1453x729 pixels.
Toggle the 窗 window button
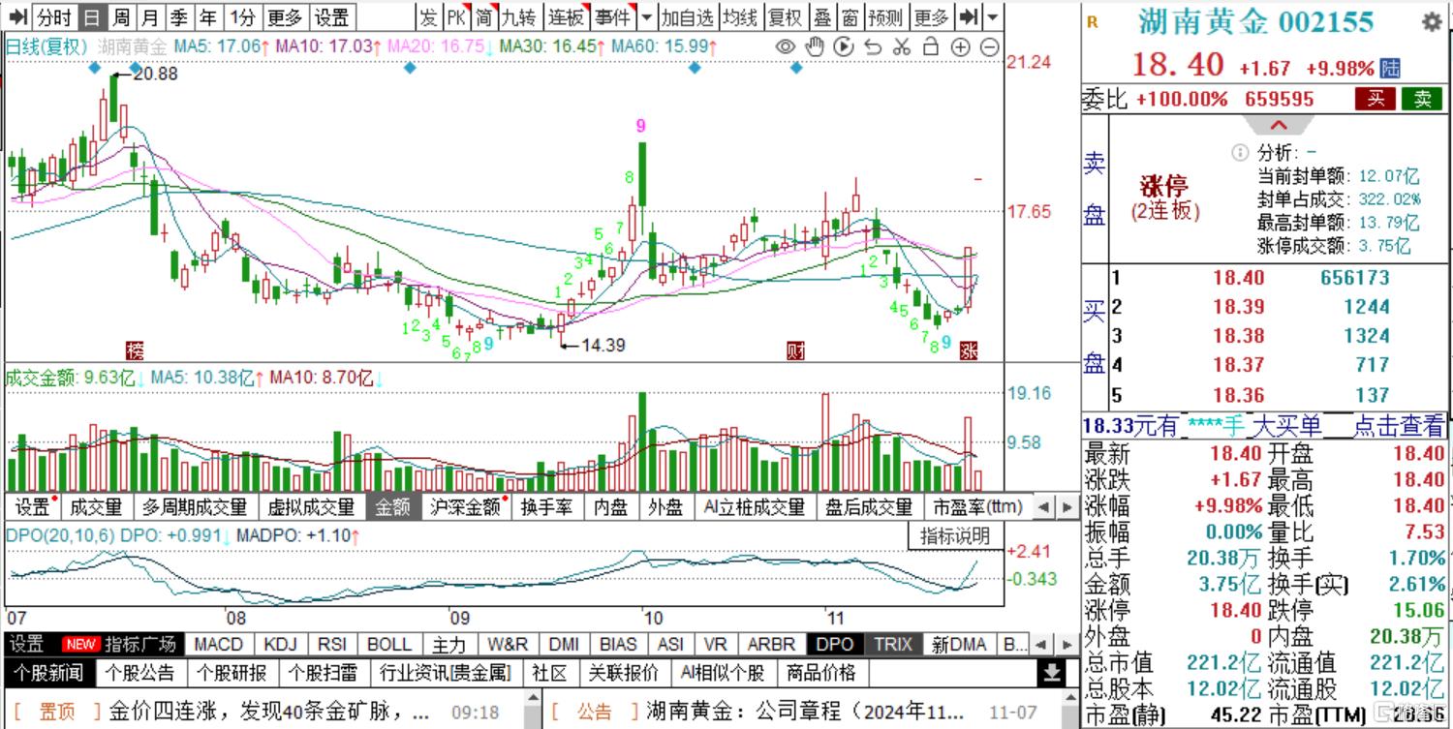[850, 16]
